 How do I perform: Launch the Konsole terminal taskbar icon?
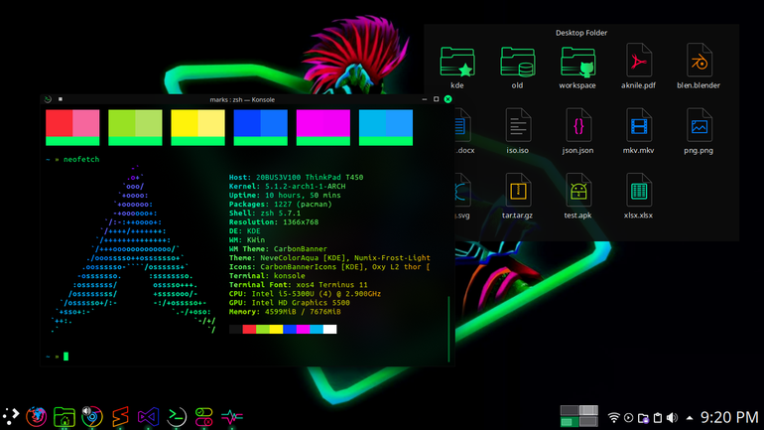[x=177, y=417]
